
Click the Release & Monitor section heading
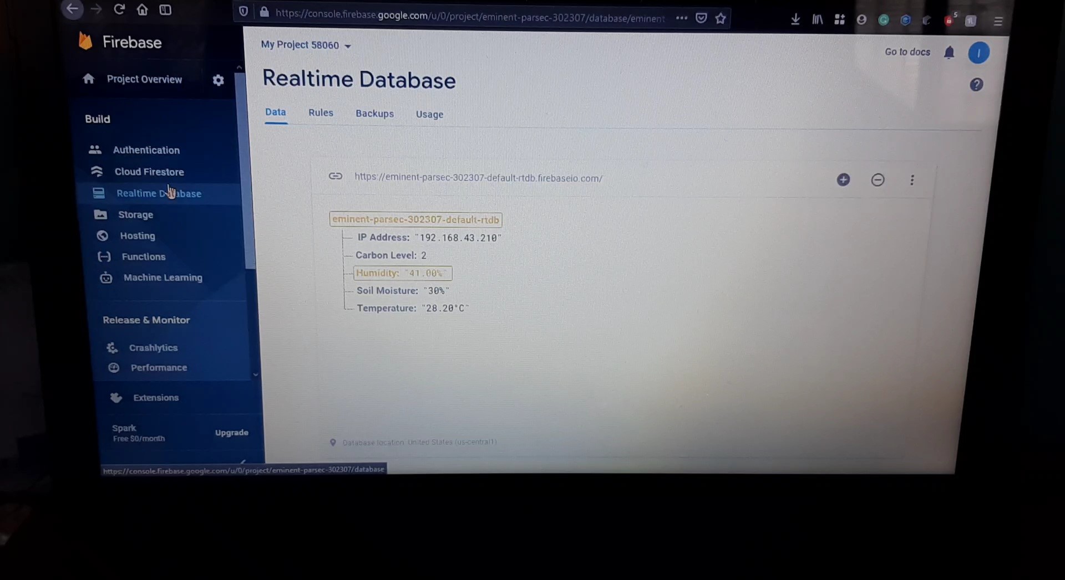tap(146, 320)
